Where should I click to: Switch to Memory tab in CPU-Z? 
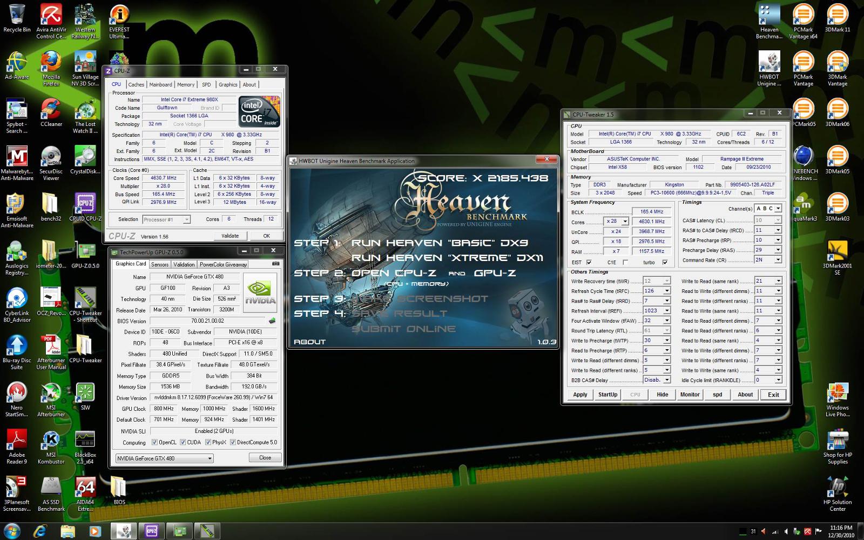186,84
